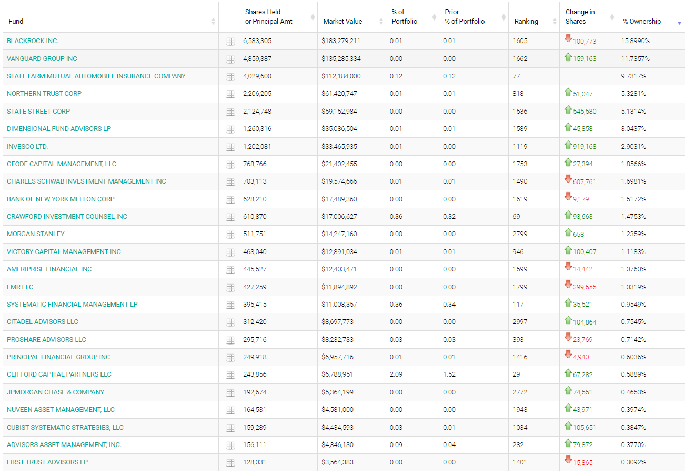Screen dimensions: 685x476
Task: Sort by % of Portfolio header
Action: point(412,17)
